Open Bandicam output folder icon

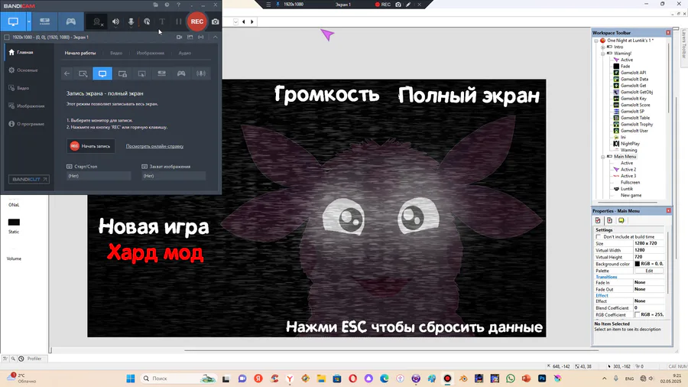pos(155,5)
